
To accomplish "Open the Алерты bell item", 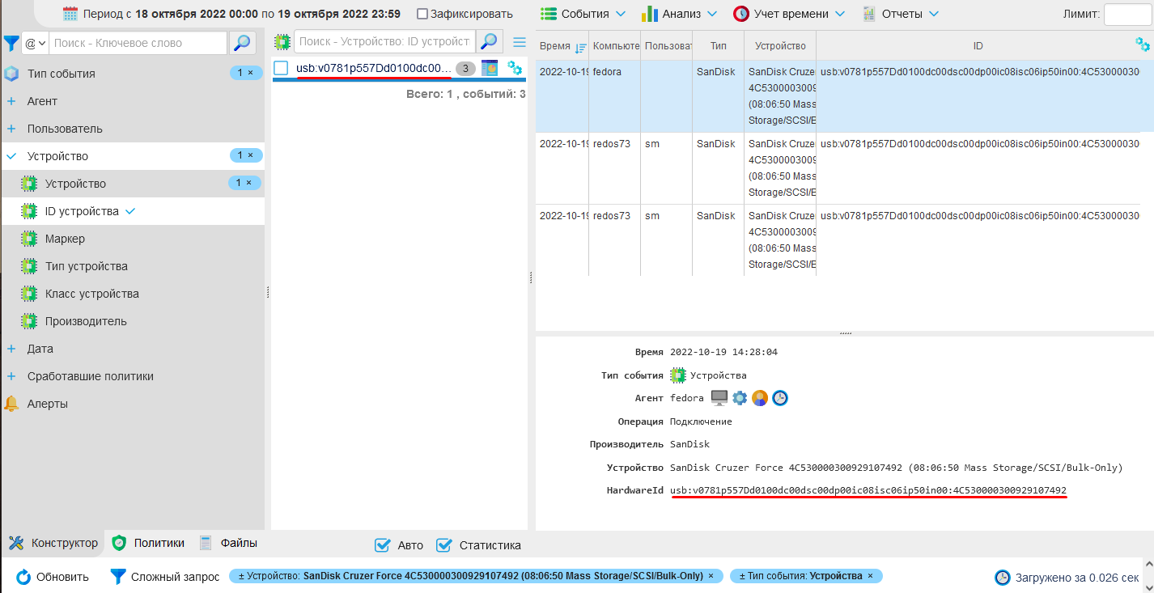I will tap(47, 404).
